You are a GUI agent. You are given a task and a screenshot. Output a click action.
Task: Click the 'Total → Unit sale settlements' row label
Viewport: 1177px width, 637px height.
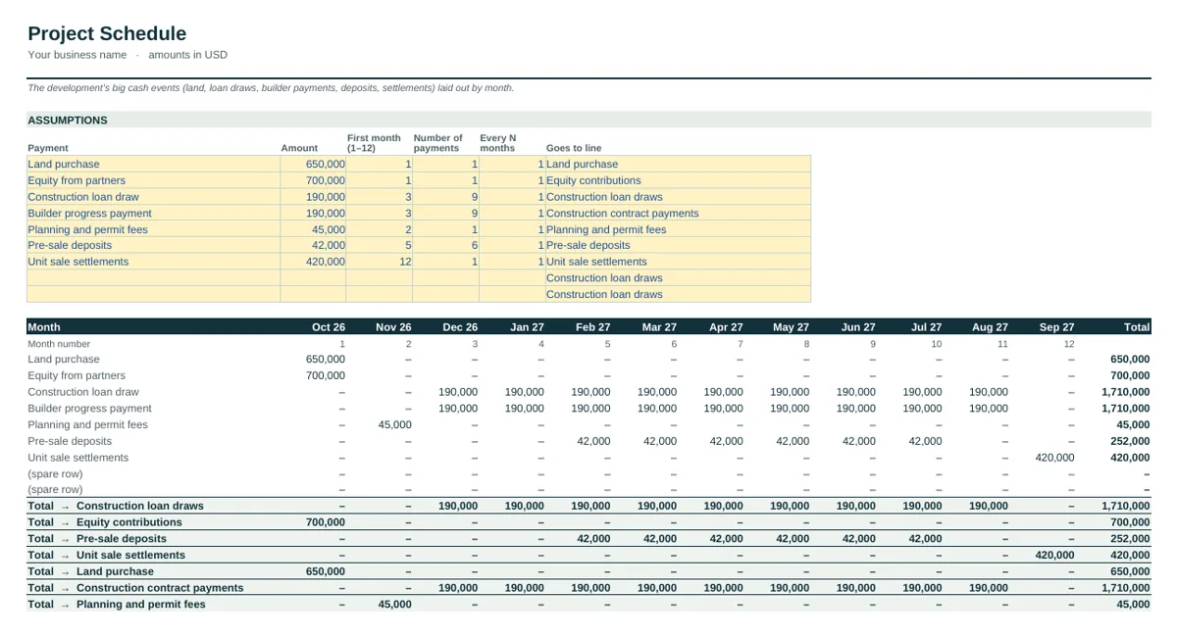coord(106,555)
